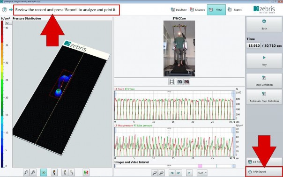Select the View tab
This screenshot has height=177, width=283.
click(x=216, y=10)
